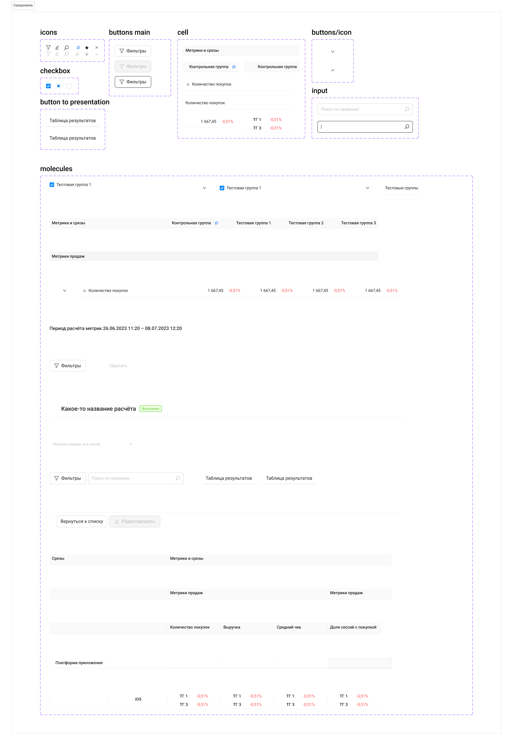Viewport: 513px width, 745px height.
Task: Click the black filled star in icons panel
Action: 87,48
